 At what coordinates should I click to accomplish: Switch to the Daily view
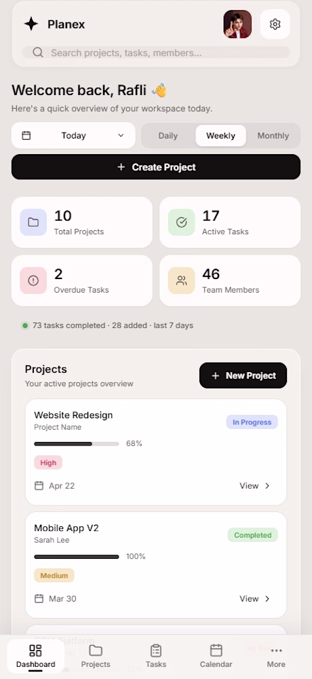pyautogui.click(x=168, y=136)
